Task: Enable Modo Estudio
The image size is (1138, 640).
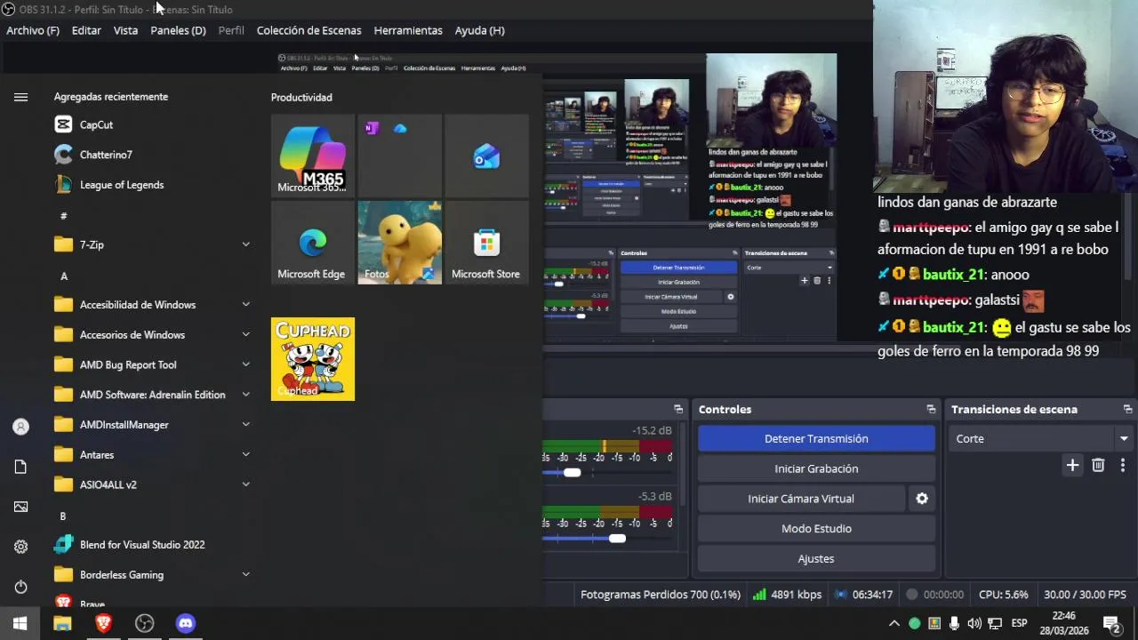Action: coord(816,529)
